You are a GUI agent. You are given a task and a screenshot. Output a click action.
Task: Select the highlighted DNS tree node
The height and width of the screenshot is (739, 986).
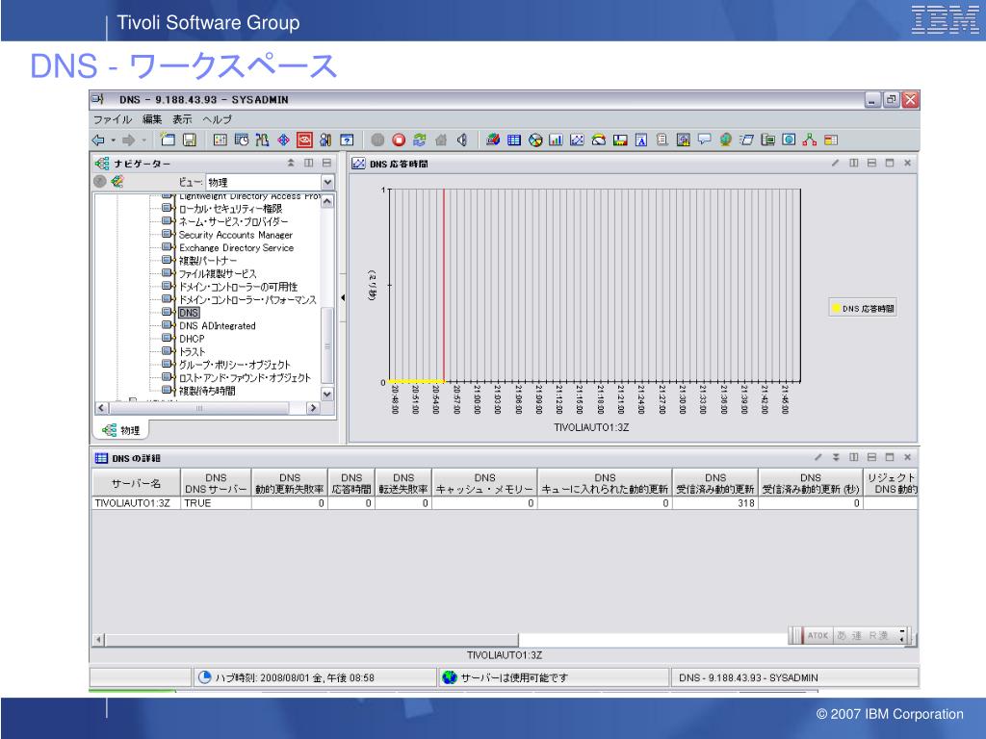pos(189,313)
